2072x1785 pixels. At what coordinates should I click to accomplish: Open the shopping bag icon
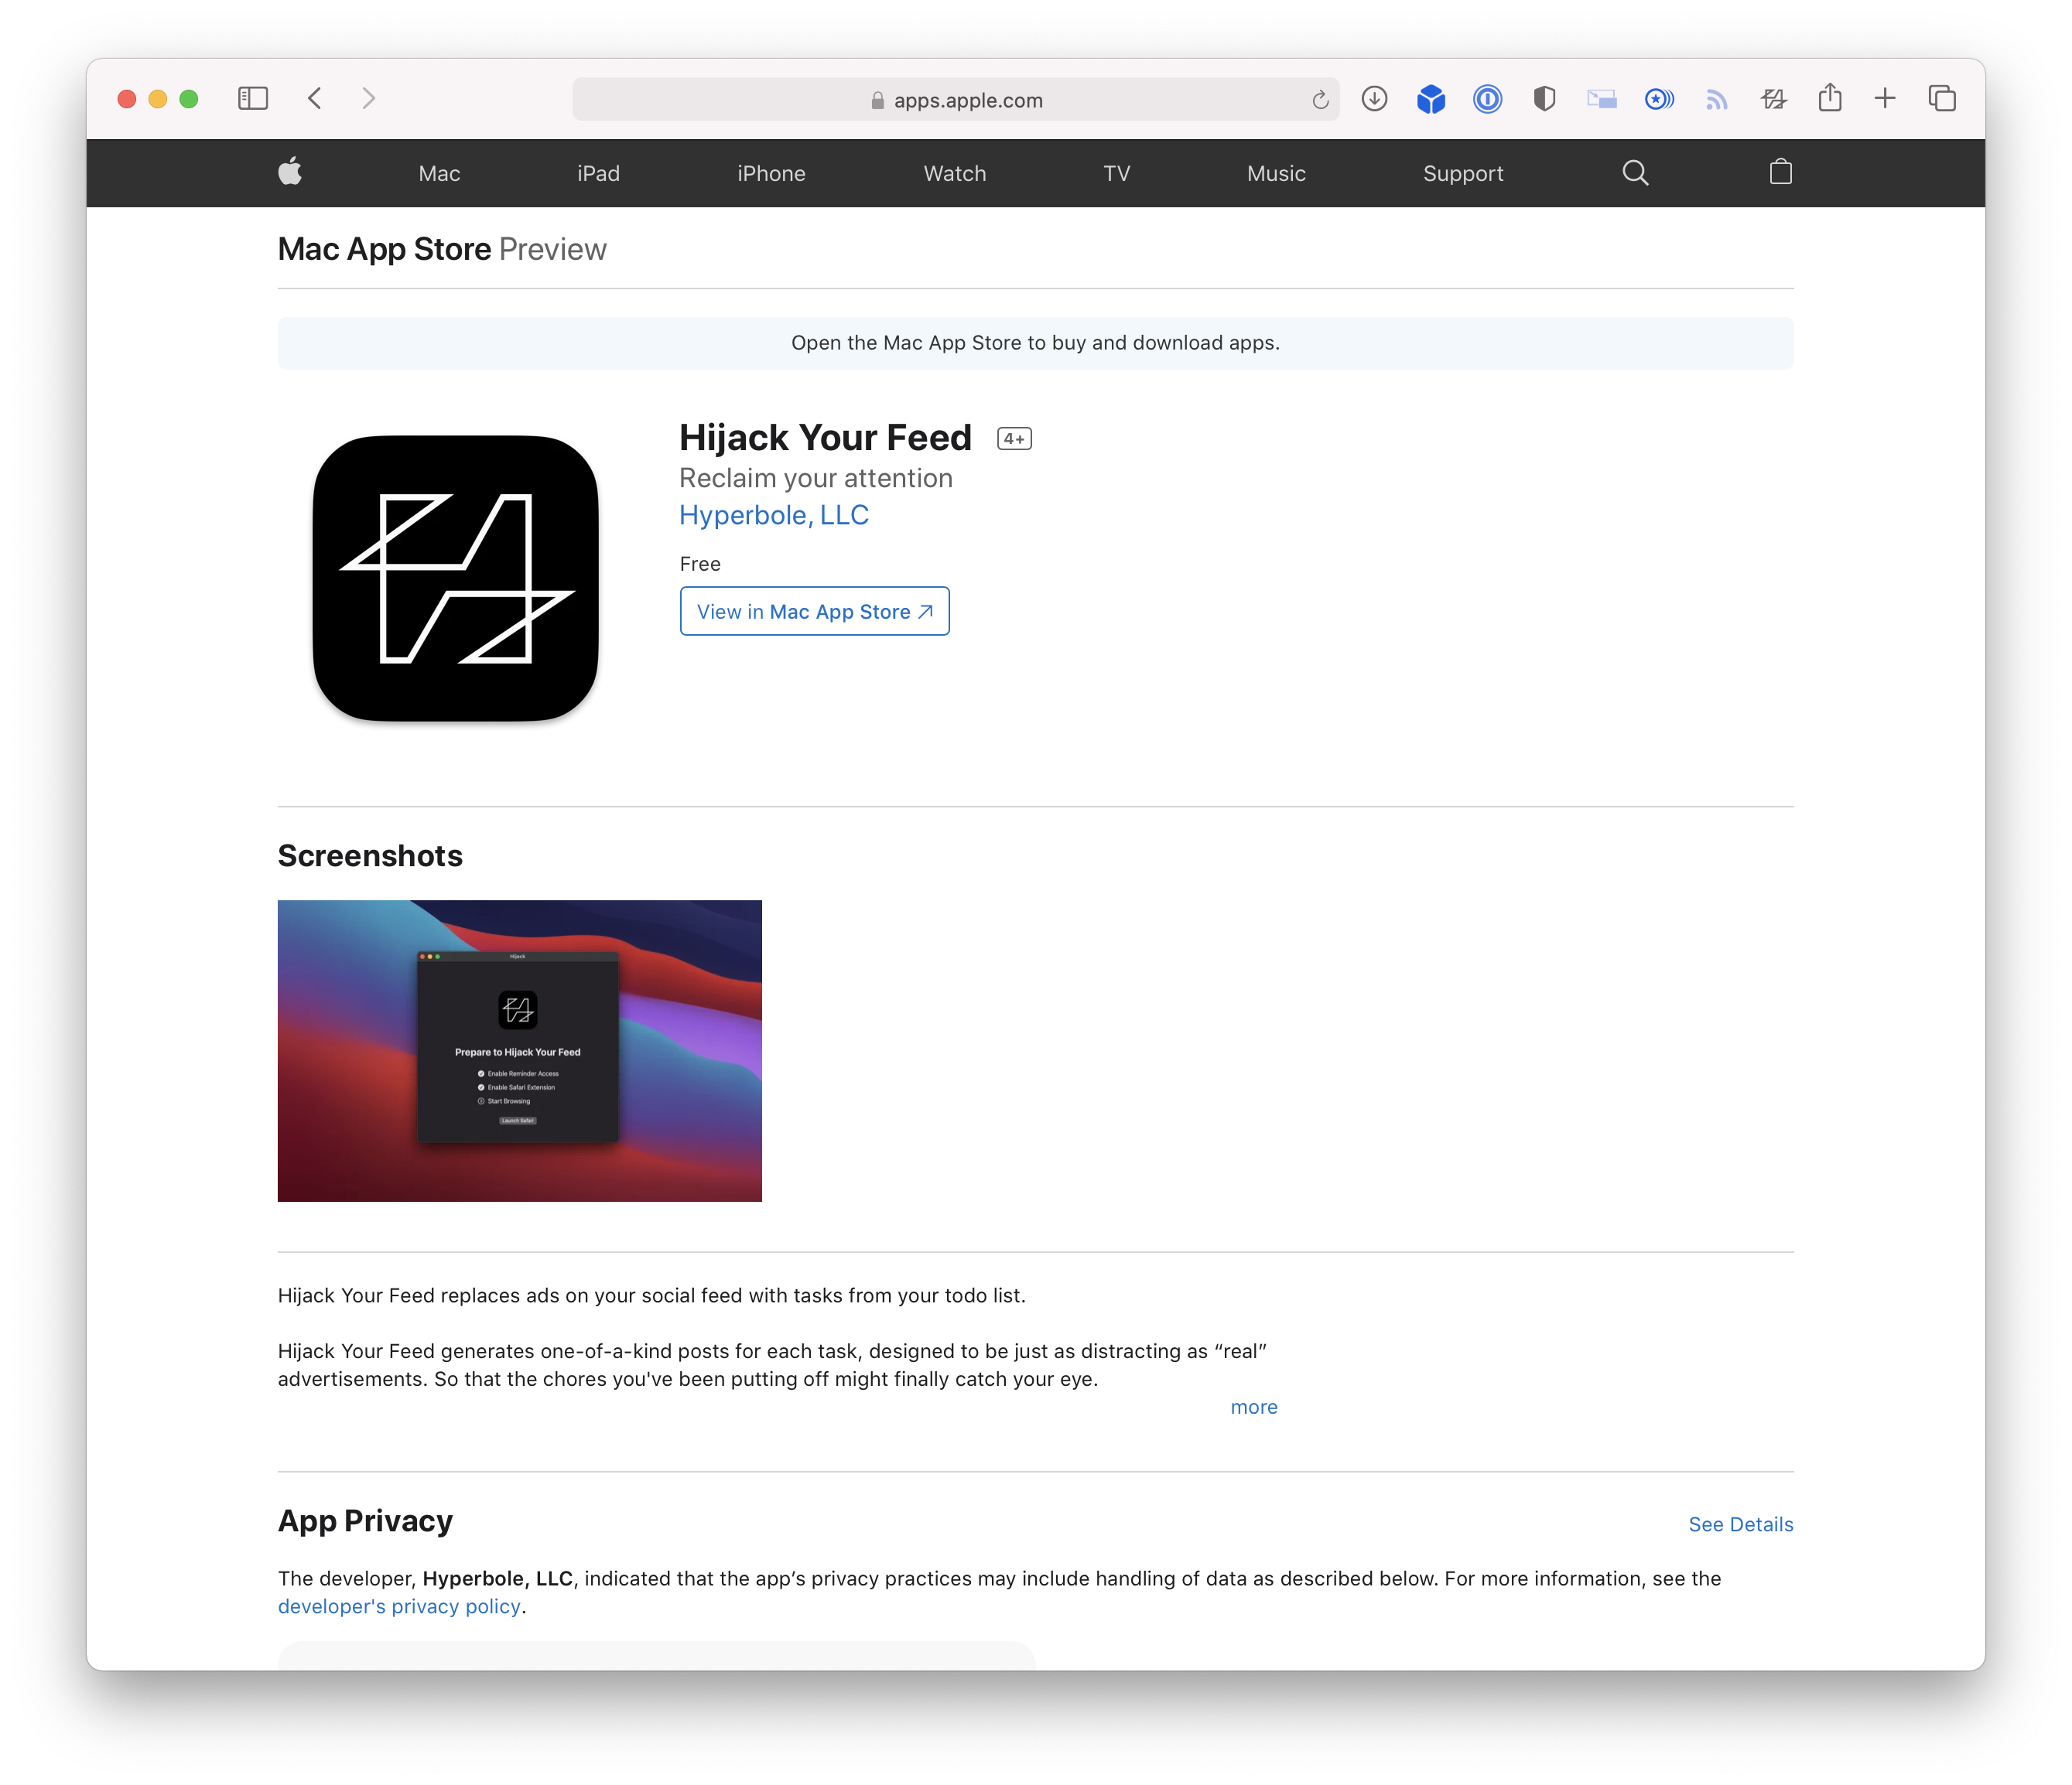coord(1780,172)
